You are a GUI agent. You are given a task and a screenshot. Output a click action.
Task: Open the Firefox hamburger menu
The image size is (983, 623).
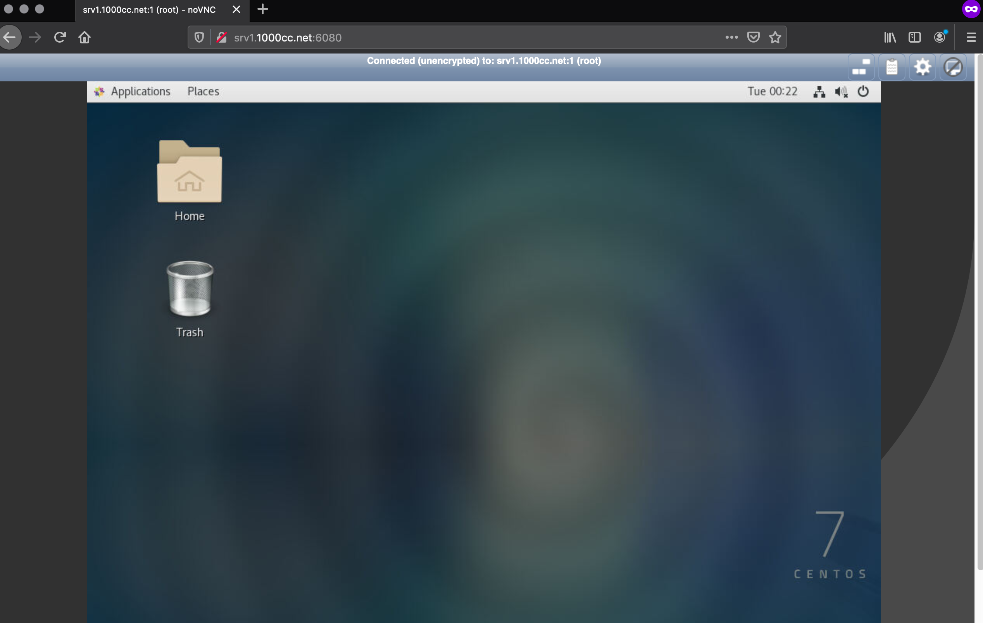971,38
